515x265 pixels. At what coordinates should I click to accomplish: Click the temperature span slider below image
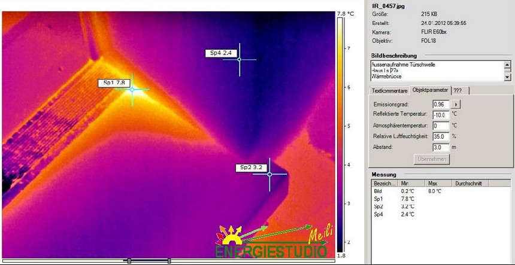(x=149, y=261)
